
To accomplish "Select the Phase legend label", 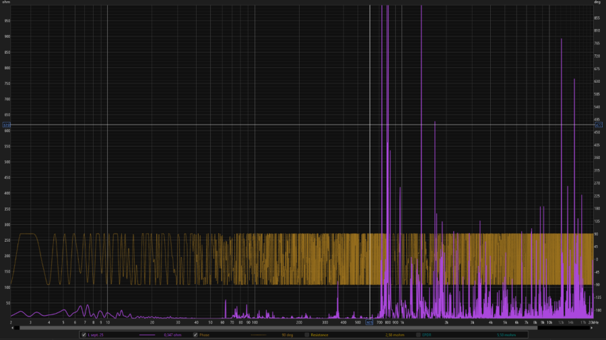I will (x=204, y=335).
